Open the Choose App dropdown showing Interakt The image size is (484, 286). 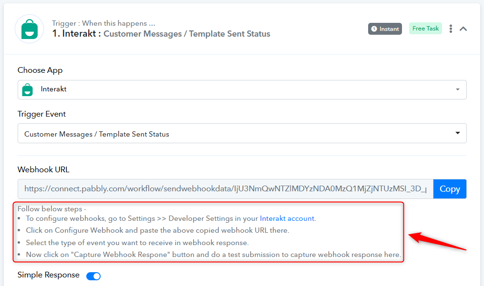(242, 89)
